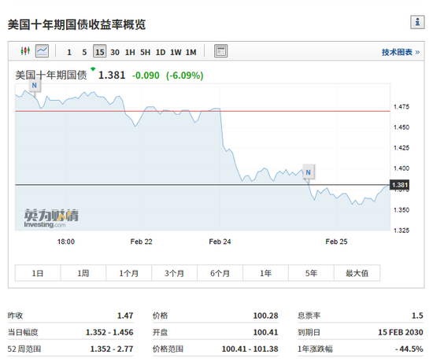The image size is (433, 362).
Task: Click the 价格 value 100.28
Action: click(x=265, y=316)
